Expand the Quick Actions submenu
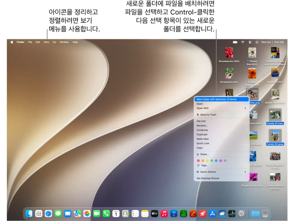 [x=222, y=172]
